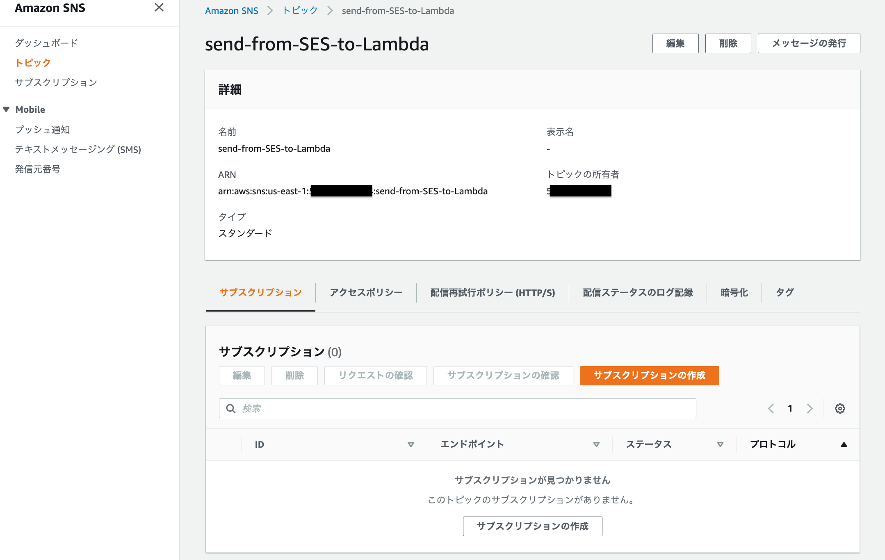Open the ID column sort dropdown
Image resolution: width=885 pixels, height=560 pixels.
[411, 444]
